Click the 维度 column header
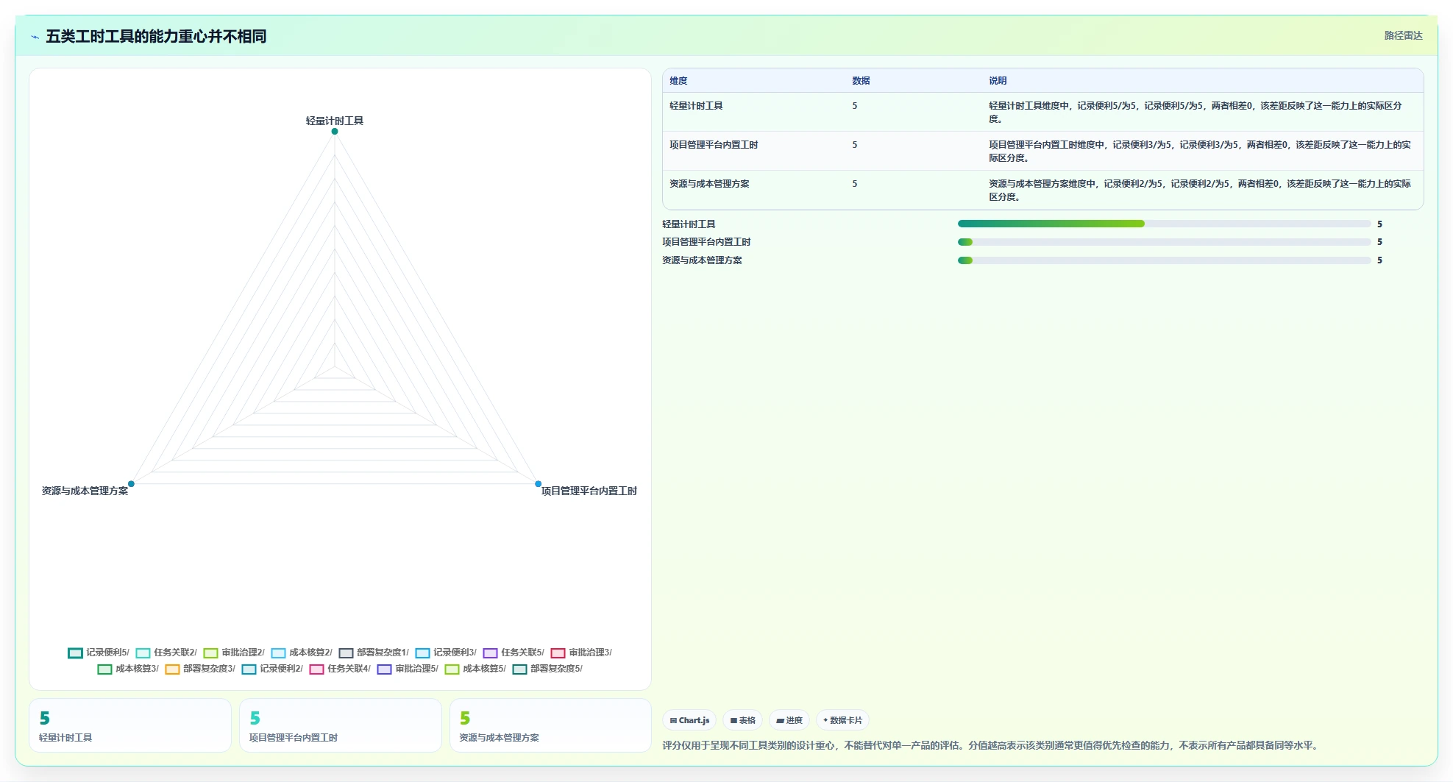1453x782 pixels. click(x=678, y=81)
